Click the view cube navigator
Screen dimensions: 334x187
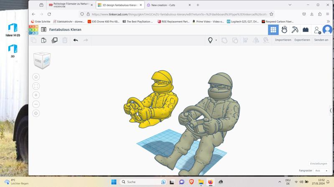[x=42, y=60]
